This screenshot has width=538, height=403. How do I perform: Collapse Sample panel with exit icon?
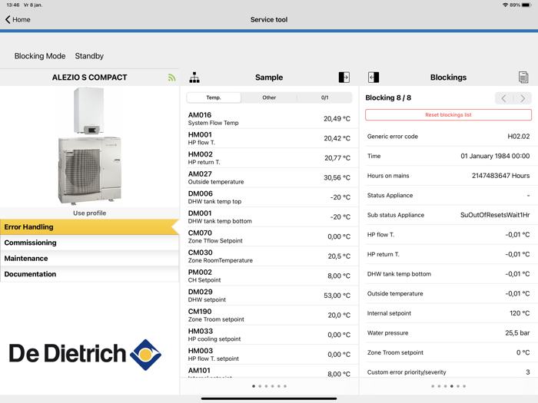pos(344,77)
